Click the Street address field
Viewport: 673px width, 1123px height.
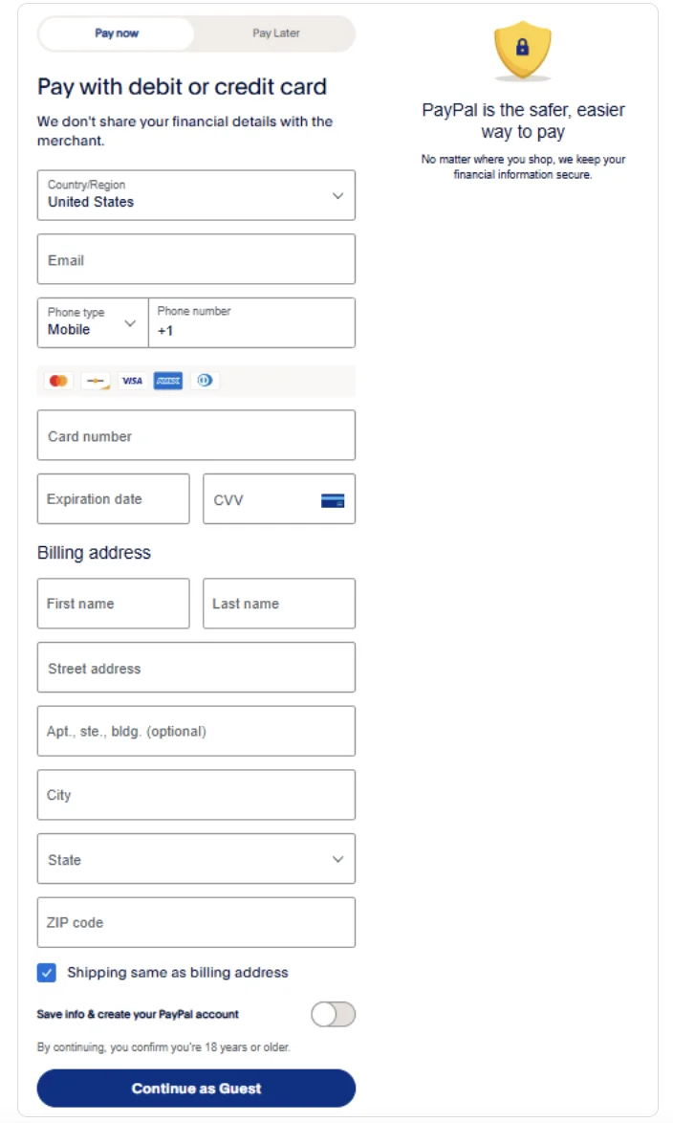(196, 668)
